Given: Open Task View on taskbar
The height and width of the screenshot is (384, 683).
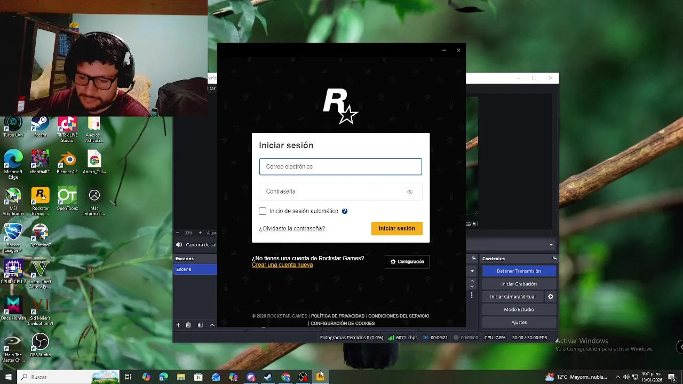Looking at the screenshot, I should (x=128, y=377).
